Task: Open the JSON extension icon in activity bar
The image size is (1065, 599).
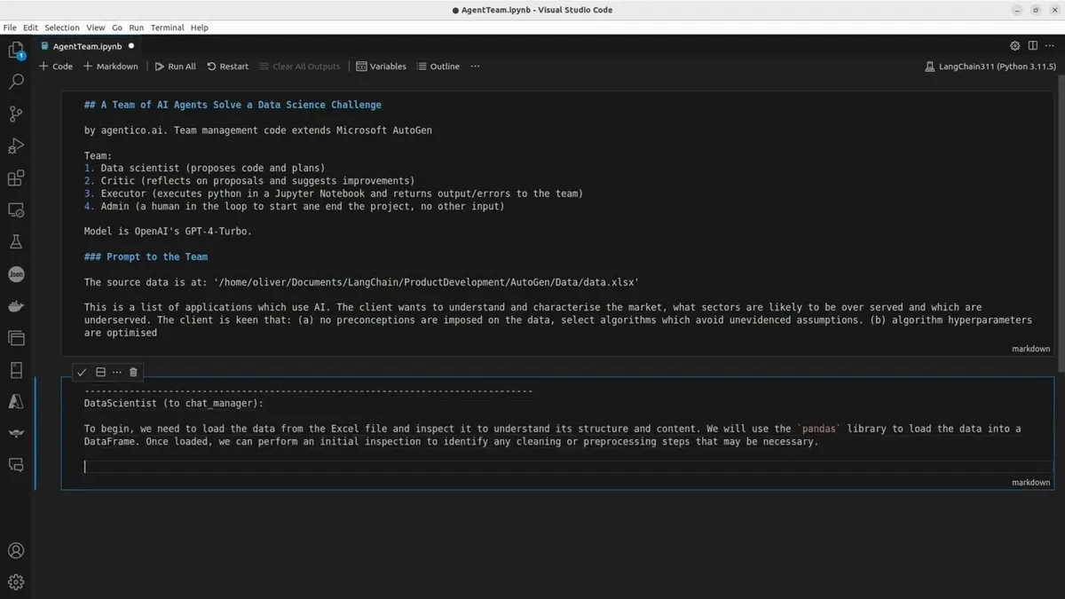Action: 16,274
